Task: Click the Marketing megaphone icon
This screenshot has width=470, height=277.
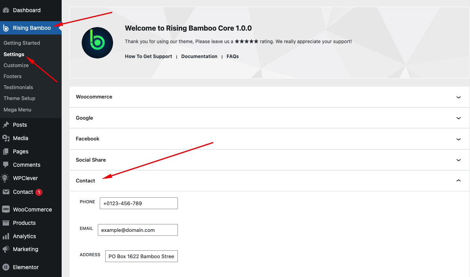Action: tap(6, 249)
